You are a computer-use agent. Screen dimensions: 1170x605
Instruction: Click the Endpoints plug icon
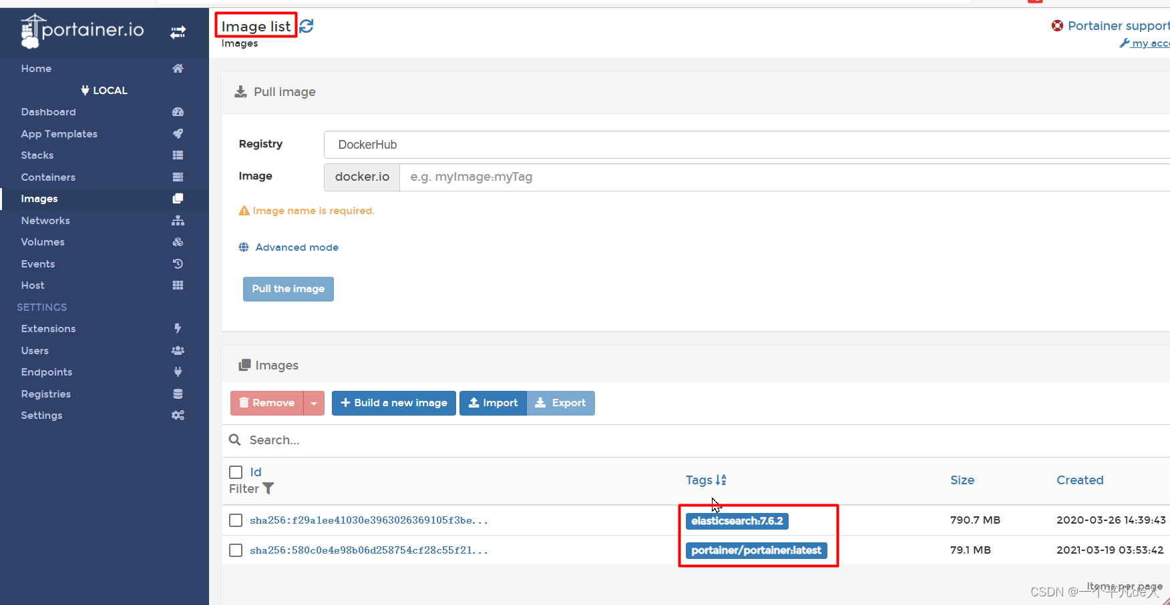[x=178, y=372]
